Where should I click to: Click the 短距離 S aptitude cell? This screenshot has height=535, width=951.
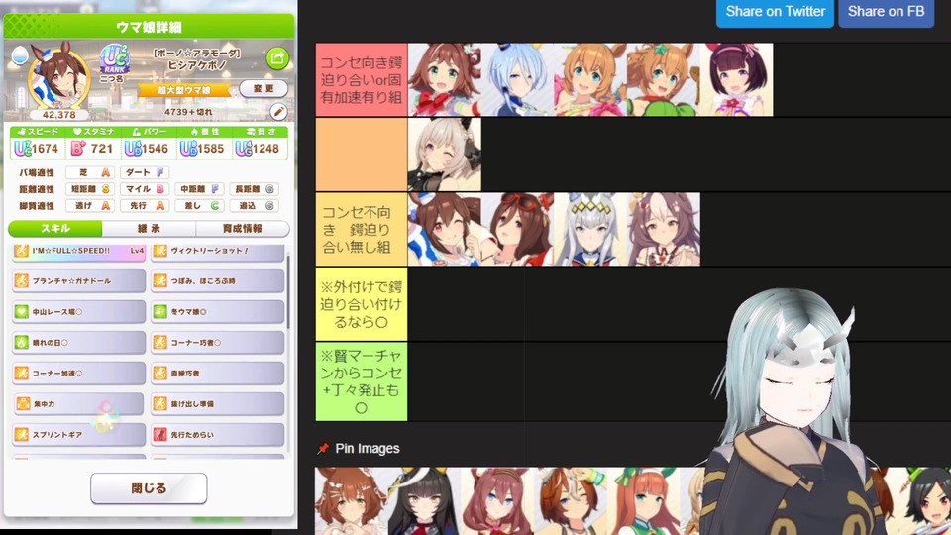click(x=90, y=189)
